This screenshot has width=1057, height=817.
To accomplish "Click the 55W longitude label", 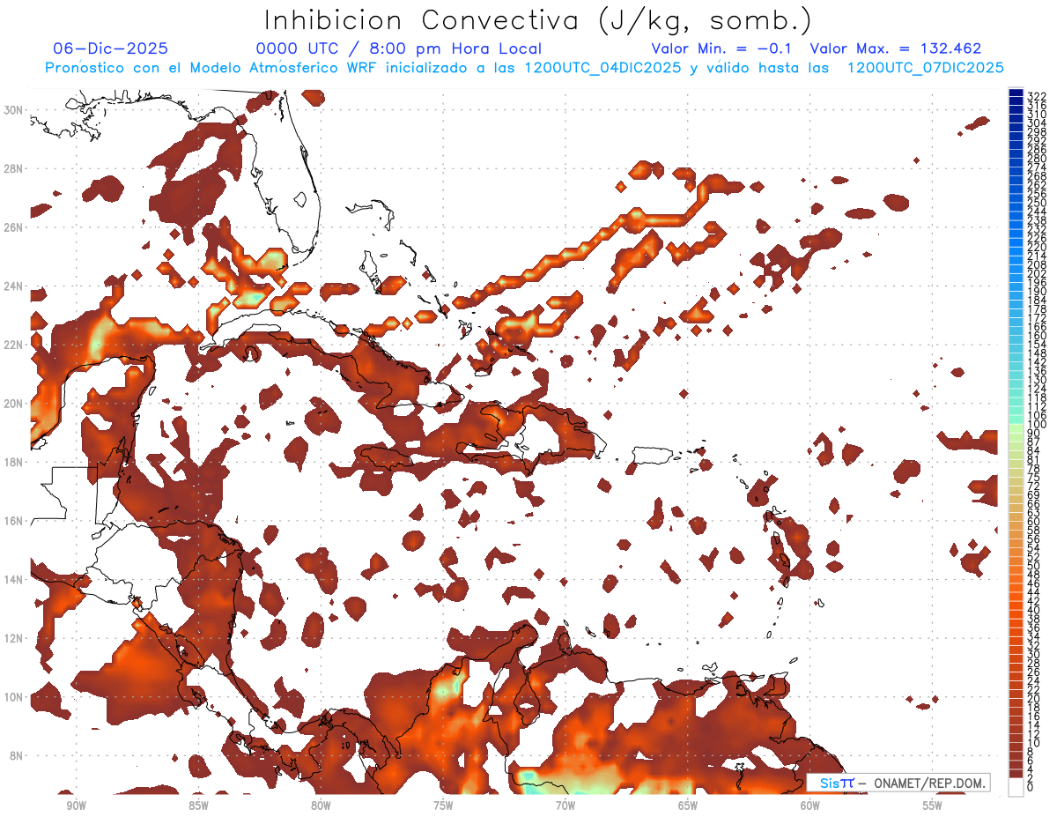I will tap(933, 806).
